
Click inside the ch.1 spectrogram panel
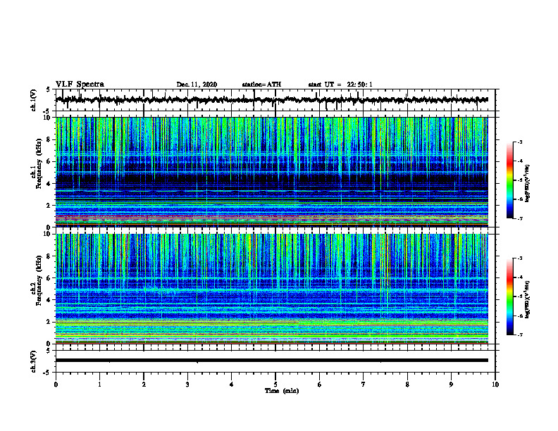(x=271, y=172)
